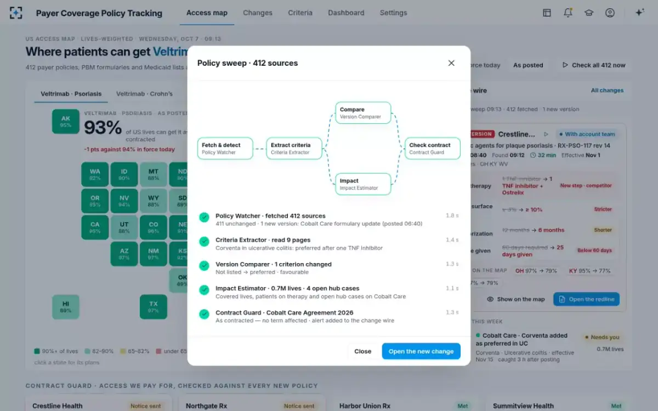Click the OR state tile
658x411 pixels.
click(95, 201)
